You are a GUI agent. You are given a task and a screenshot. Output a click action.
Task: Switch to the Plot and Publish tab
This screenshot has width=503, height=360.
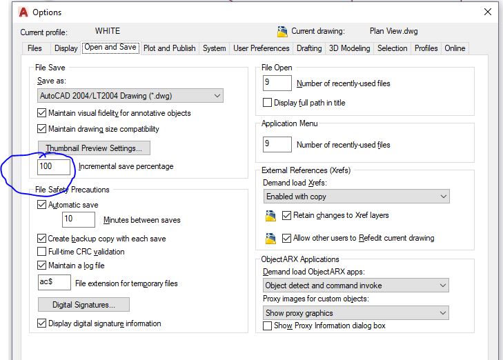pos(169,48)
